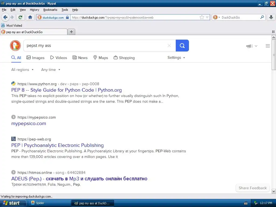276x207 pixels.
Task: Open the address bar history dropdown arrow
Action: pyautogui.click(x=207, y=17)
